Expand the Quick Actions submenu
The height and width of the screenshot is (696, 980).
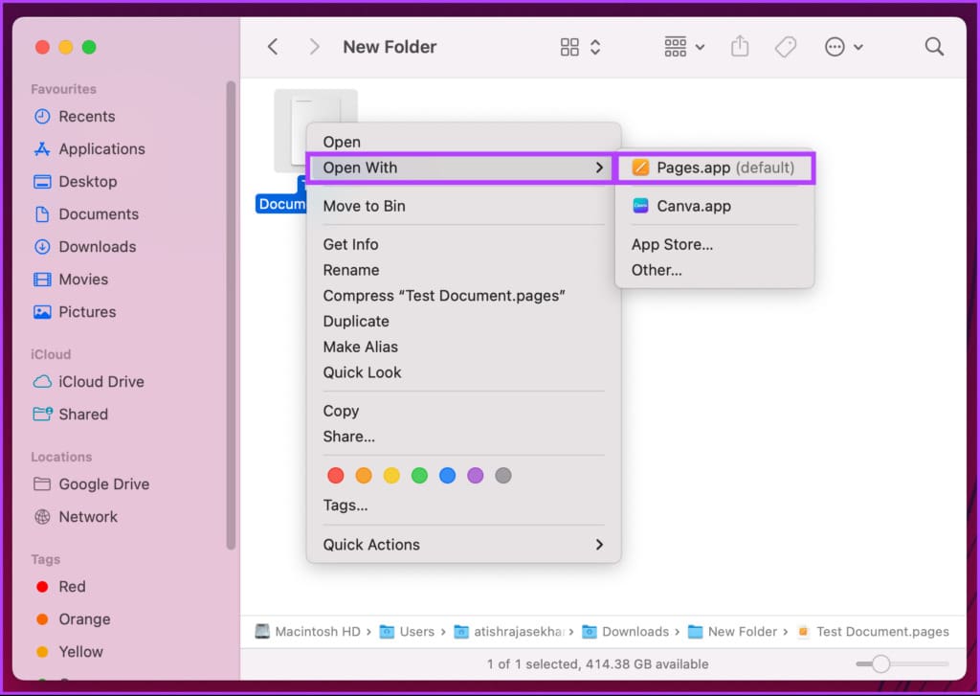tap(463, 545)
